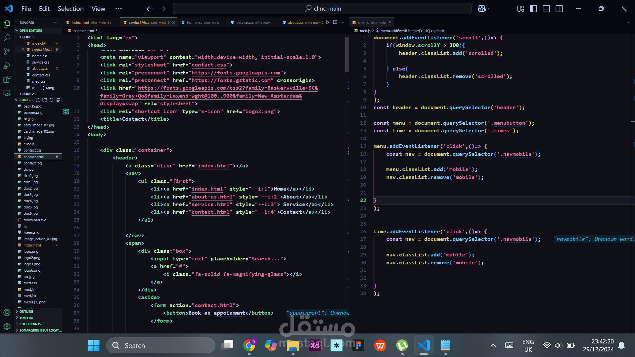Refresh the CLINC explorer tree

click(51, 100)
